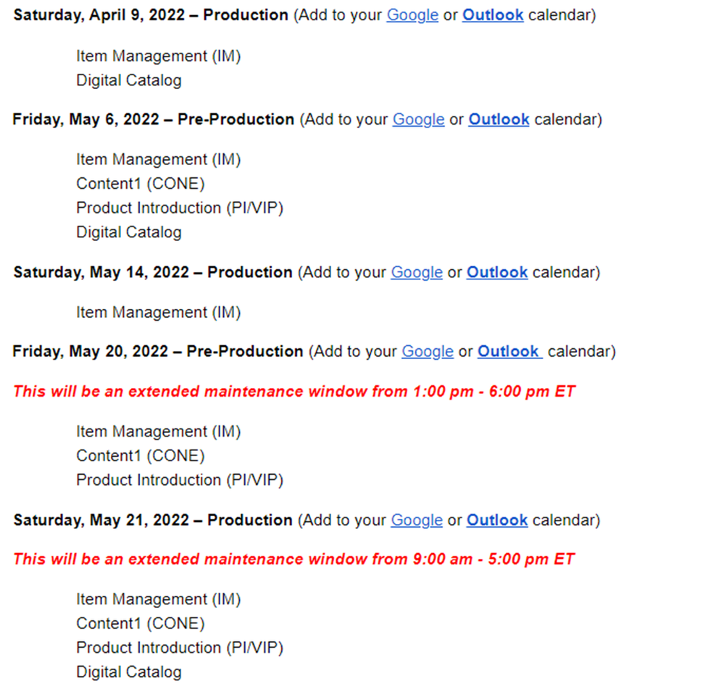Click Digital Catalog under April 9
Screen dimensions: 724x684
tap(128, 80)
